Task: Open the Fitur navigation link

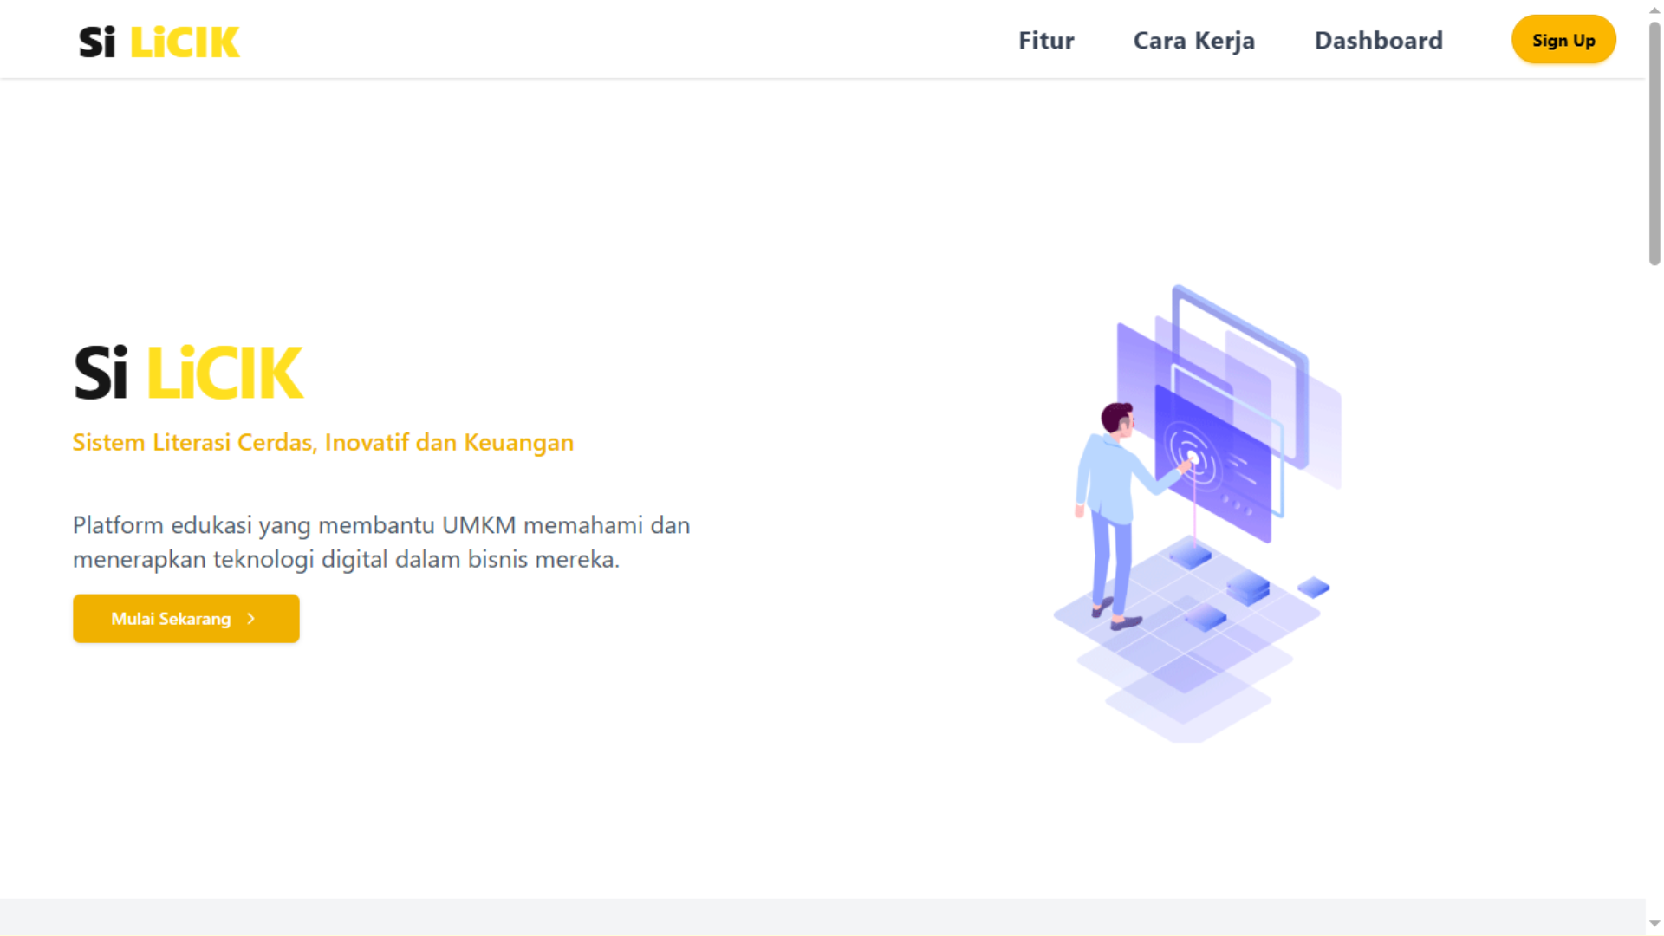Action: [x=1046, y=41]
